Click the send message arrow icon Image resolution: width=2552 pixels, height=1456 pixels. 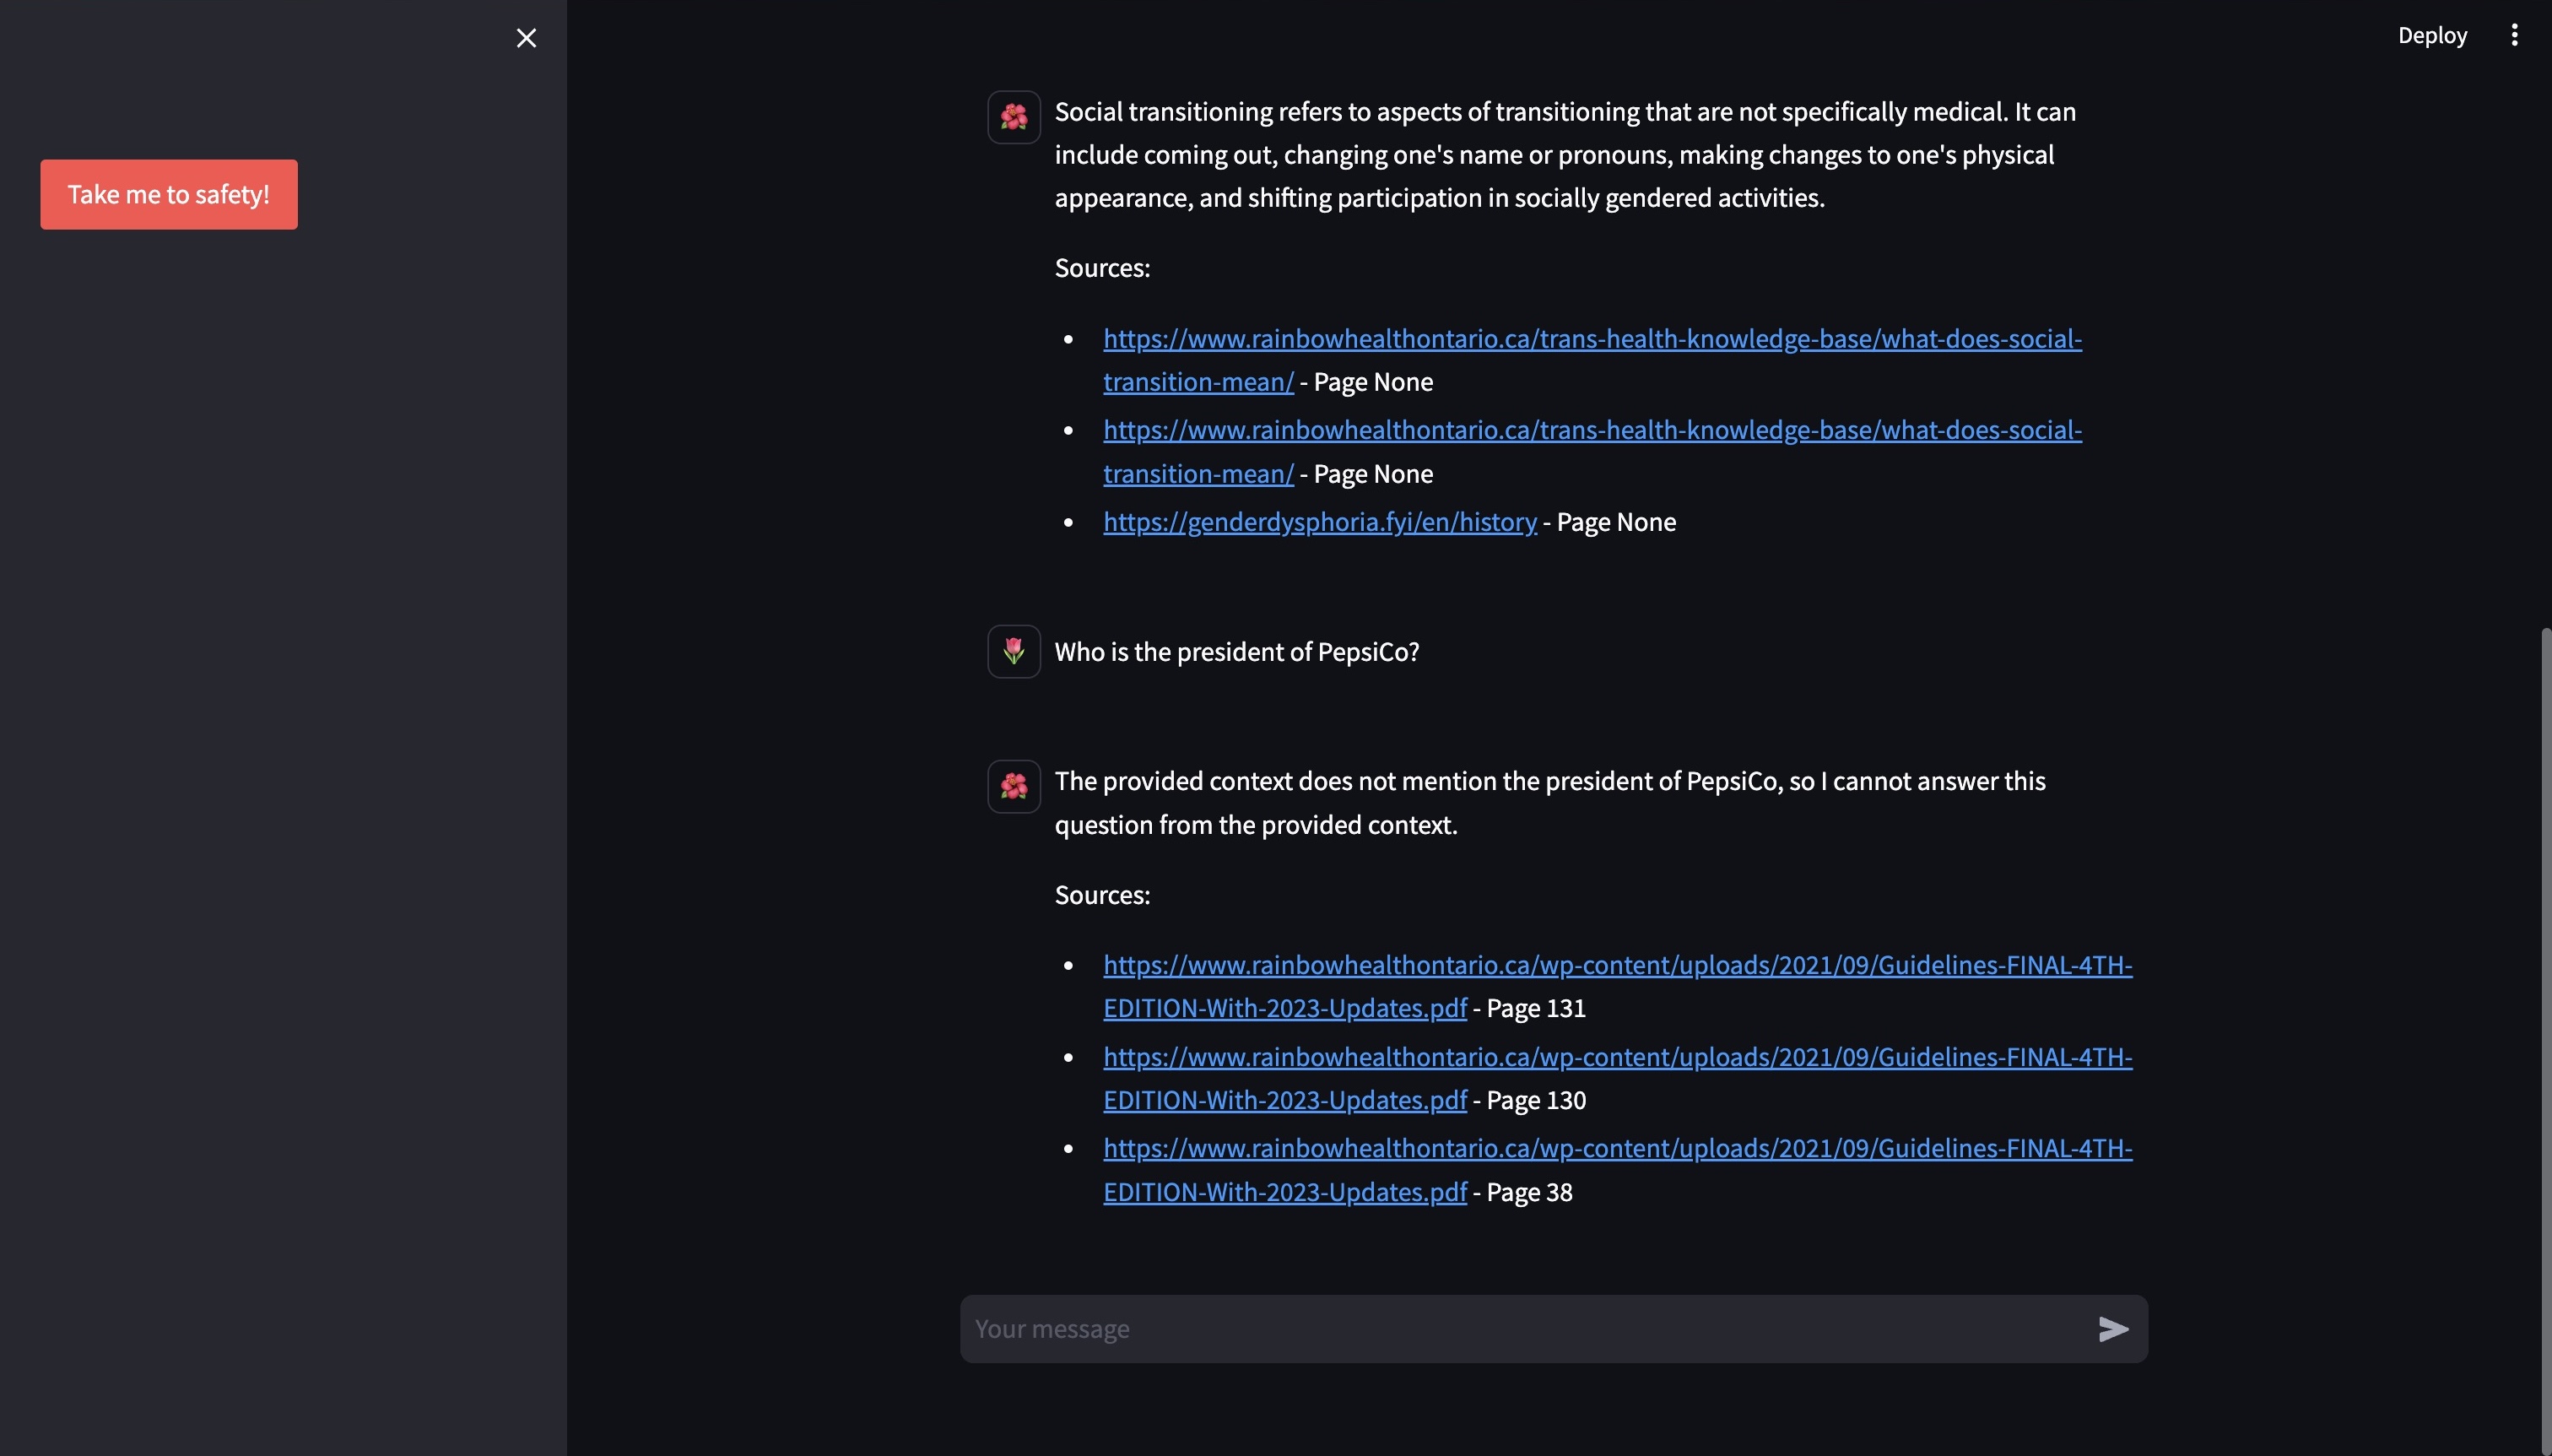point(2112,1329)
